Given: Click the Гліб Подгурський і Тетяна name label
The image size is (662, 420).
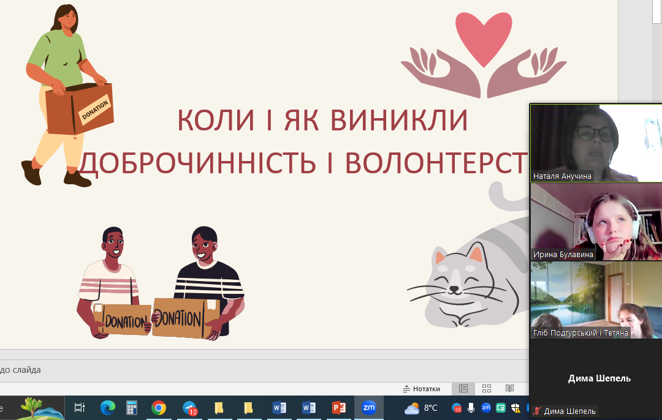Looking at the screenshot, I should click(580, 332).
